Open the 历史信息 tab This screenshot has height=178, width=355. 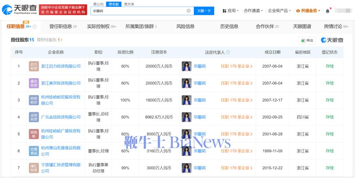coord(229,26)
